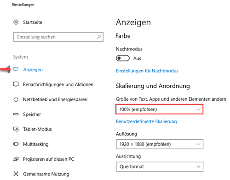Expand the Auflösung 1920 × 1080 dropdown
This screenshot has width=230, height=180.
point(160,144)
